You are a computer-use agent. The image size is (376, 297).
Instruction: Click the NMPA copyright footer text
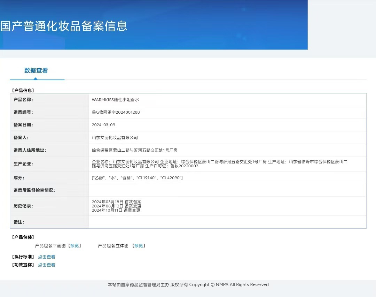click(188, 284)
